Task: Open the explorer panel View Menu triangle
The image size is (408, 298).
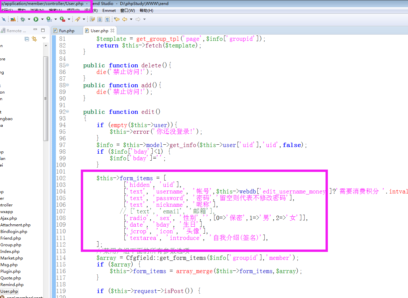Action: tap(44, 38)
